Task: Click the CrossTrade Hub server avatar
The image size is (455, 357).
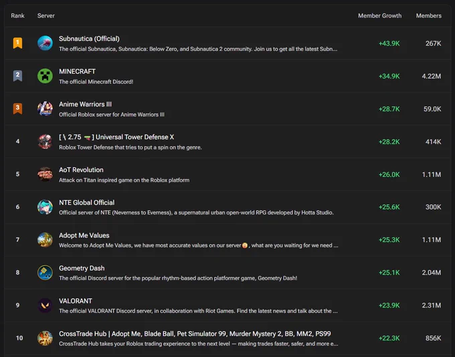Action: click(45, 338)
